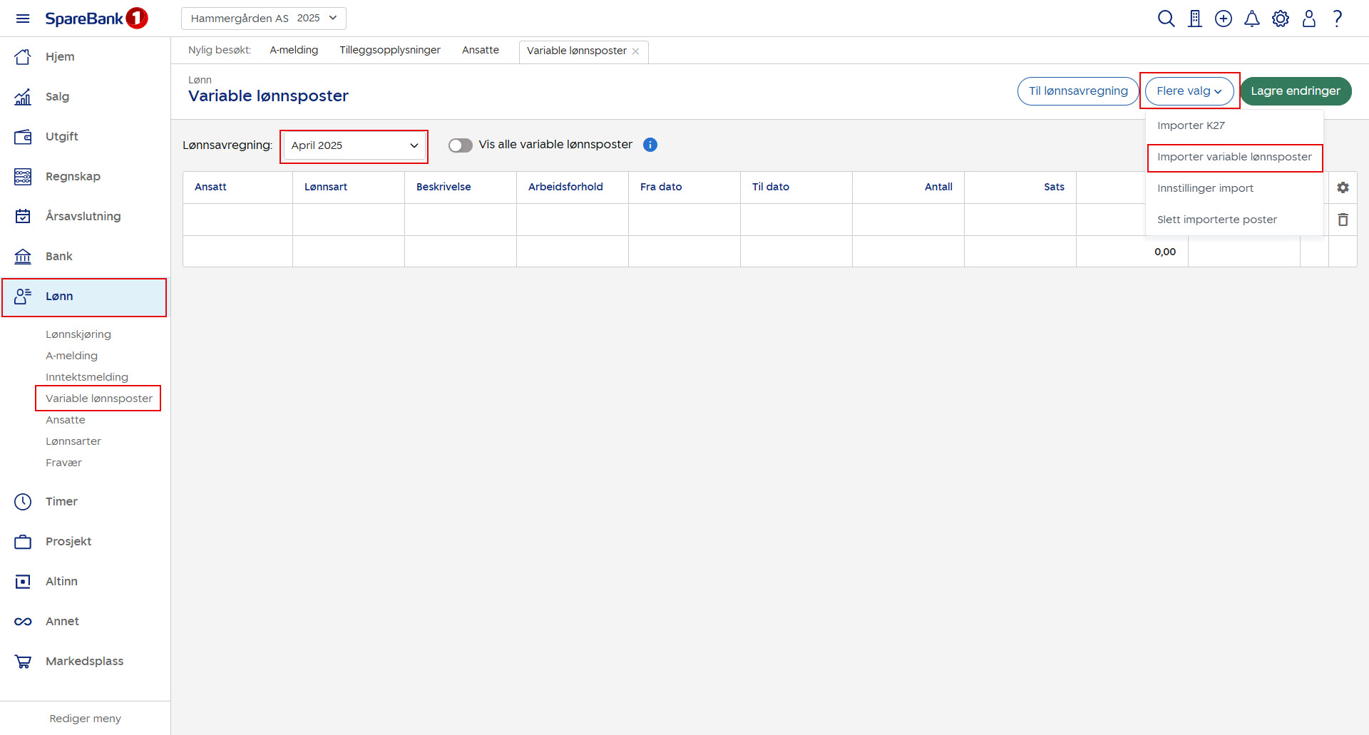Image resolution: width=1369 pixels, height=735 pixels.
Task: Open the help question mark
Action: tap(1338, 19)
